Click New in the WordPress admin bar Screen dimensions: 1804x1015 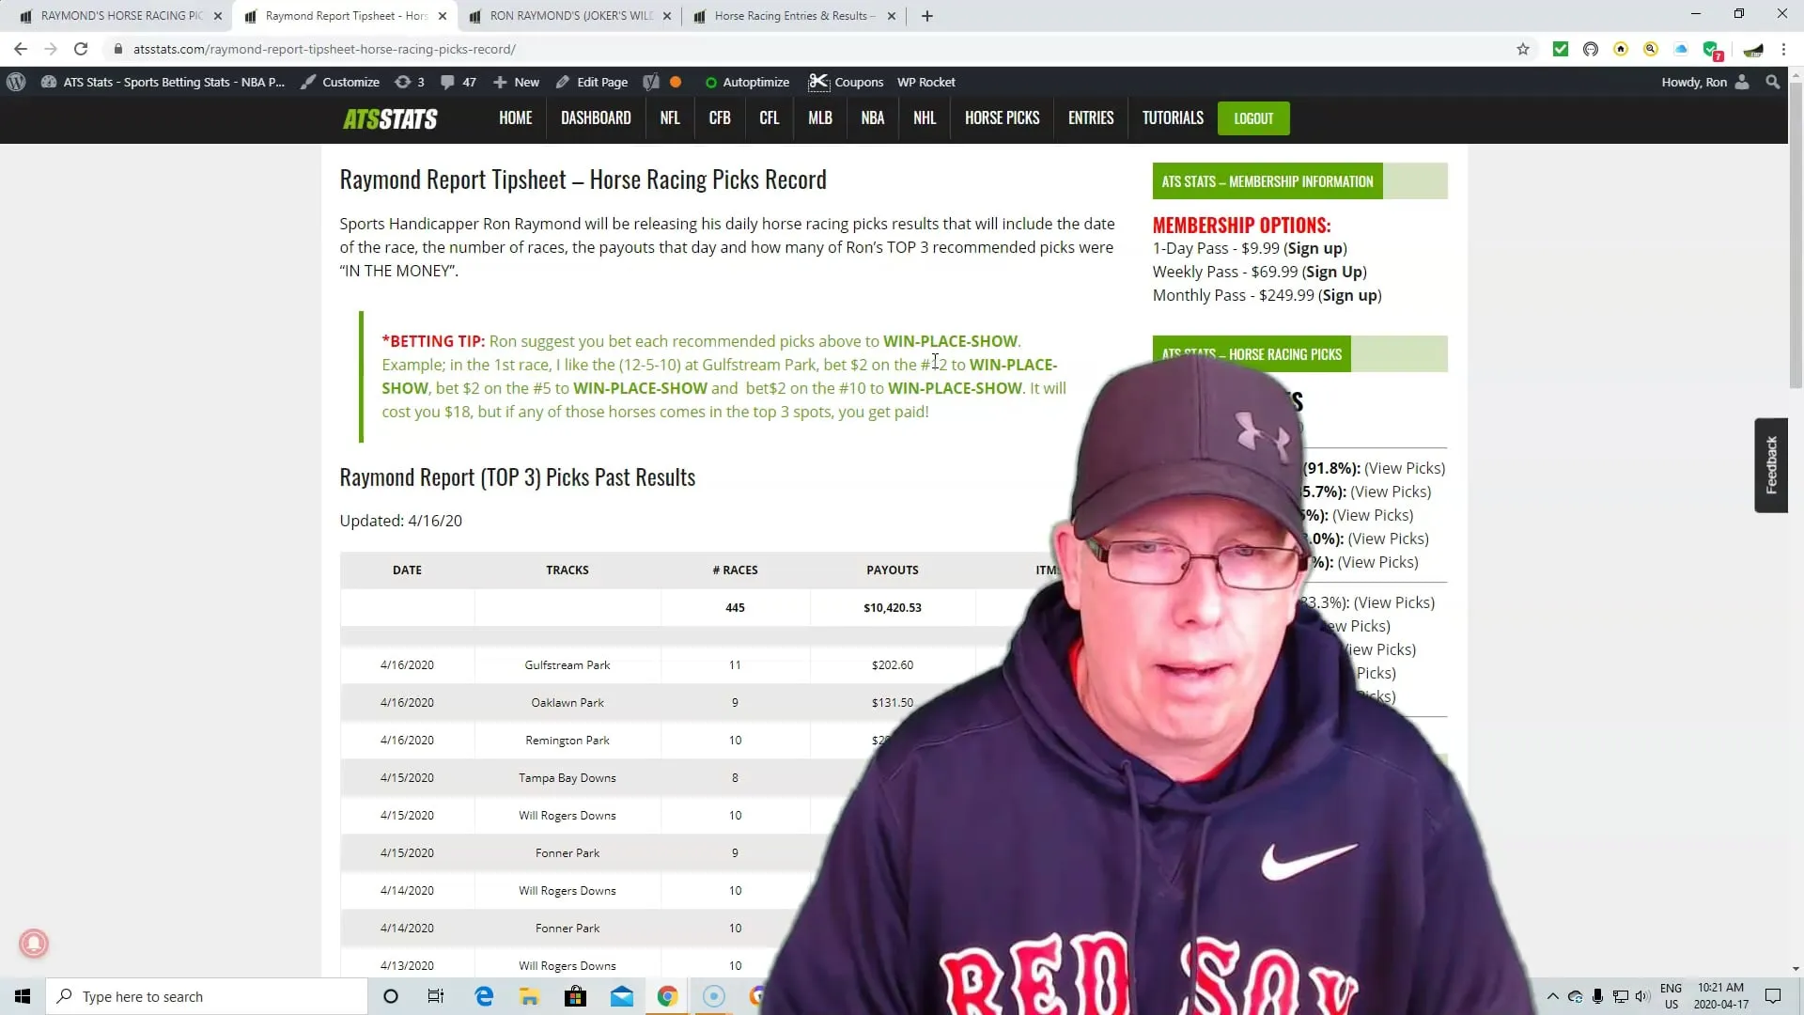click(516, 82)
